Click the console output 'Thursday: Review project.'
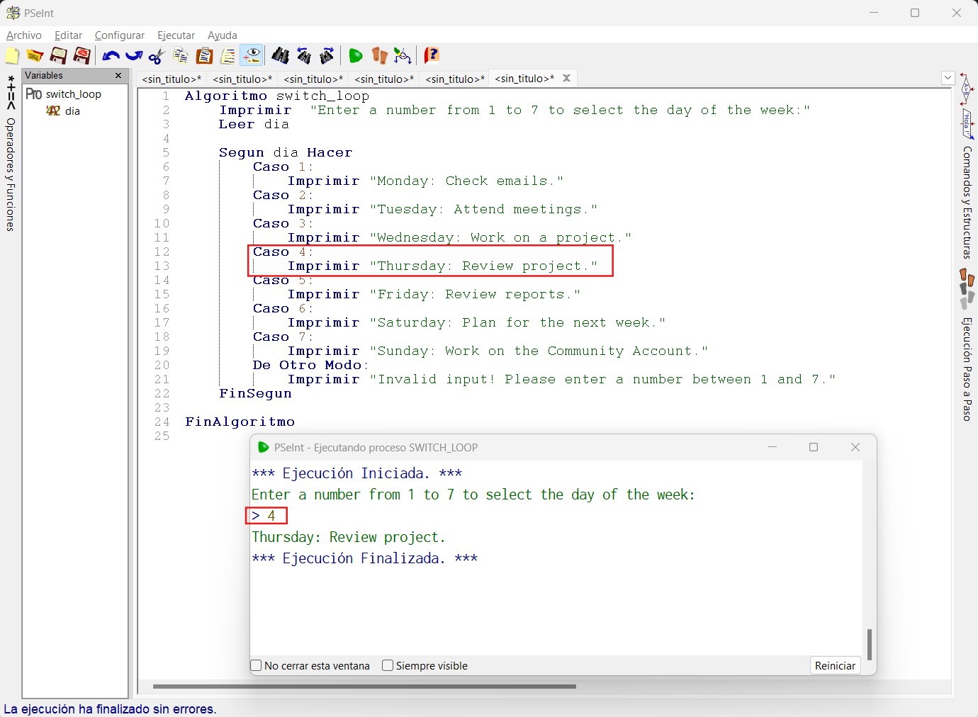978x717 pixels. 349,537
